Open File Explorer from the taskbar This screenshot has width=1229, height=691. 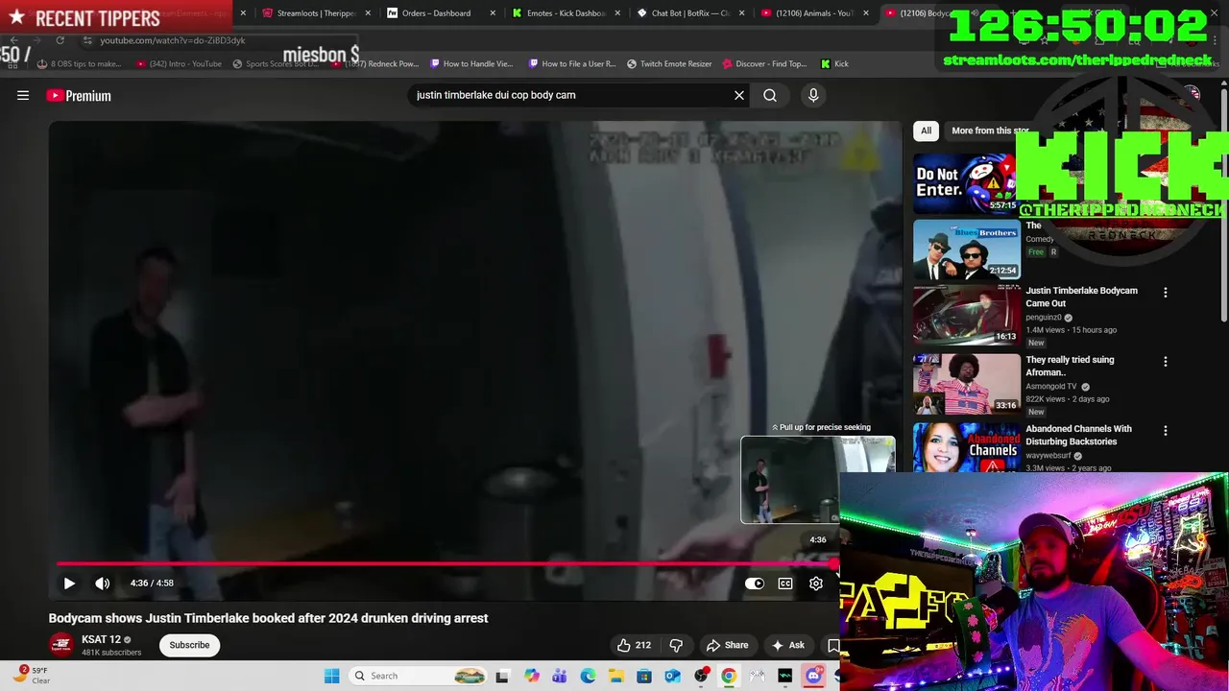point(615,676)
